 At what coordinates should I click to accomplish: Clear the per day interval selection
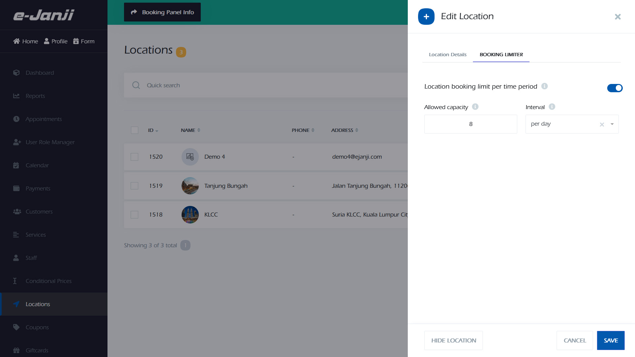tap(602, 125)
